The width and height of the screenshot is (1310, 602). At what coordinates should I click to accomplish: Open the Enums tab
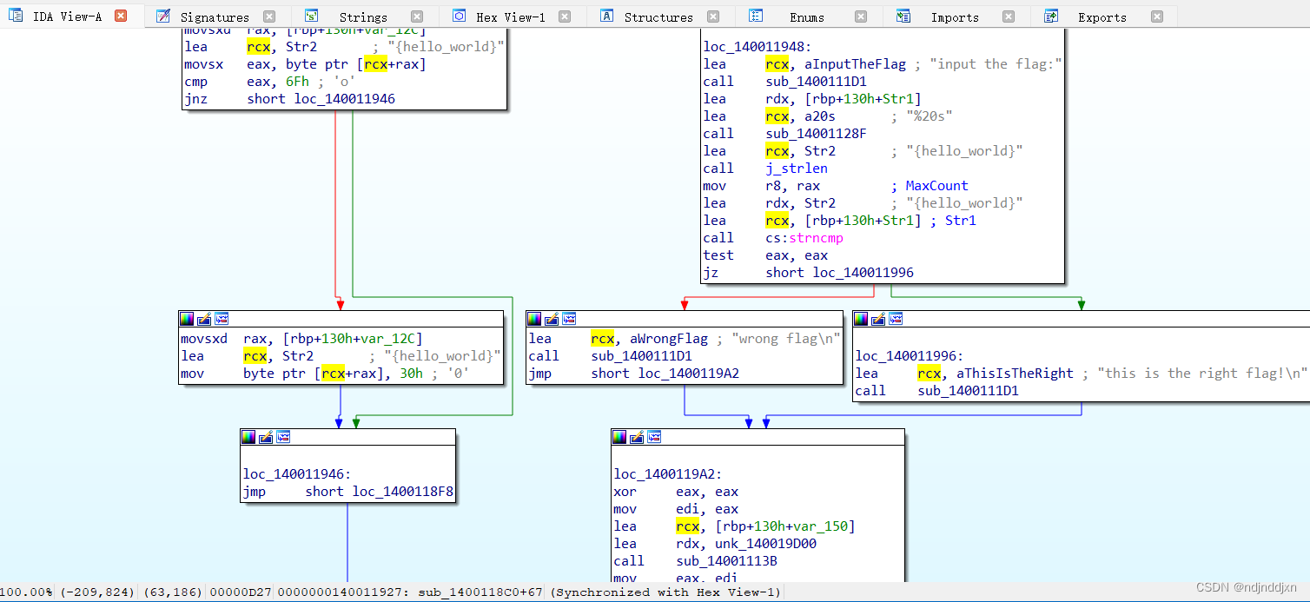pos(807,17)
